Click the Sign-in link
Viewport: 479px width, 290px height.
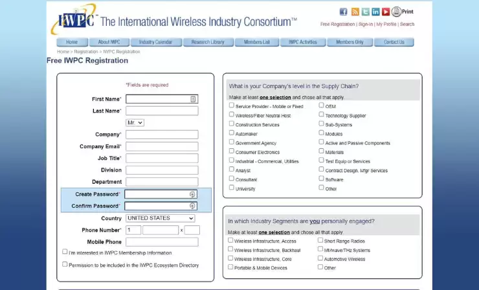[x=366, y=24]
